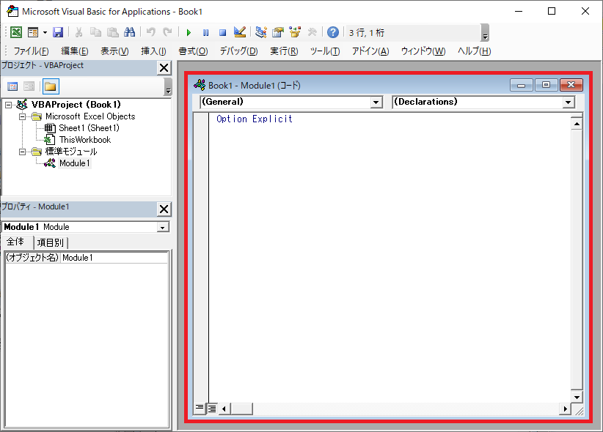Open Properties Window toolbar icon
The height and width of the screenshot is (432, 603).
(x=277, y=32)
